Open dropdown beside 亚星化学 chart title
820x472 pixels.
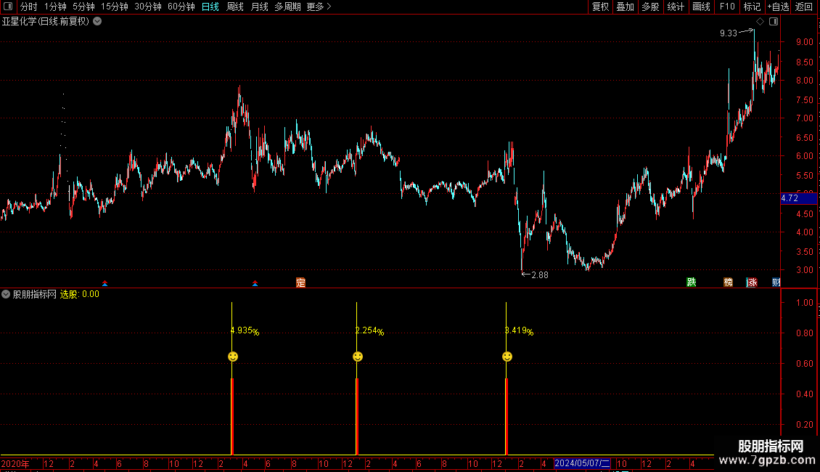[x=97, y=22]
